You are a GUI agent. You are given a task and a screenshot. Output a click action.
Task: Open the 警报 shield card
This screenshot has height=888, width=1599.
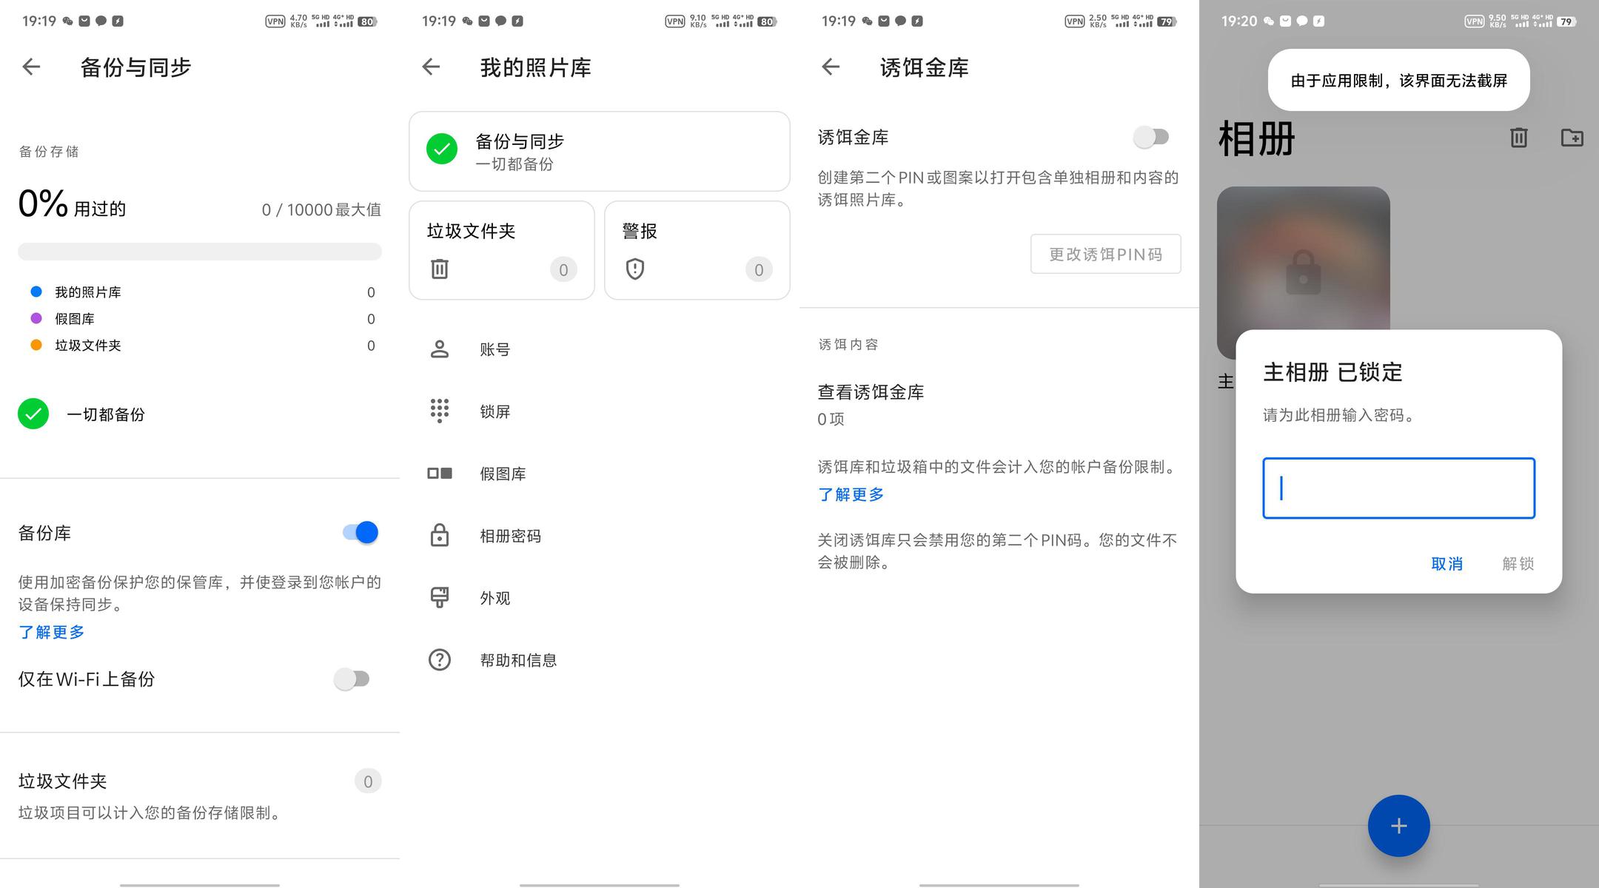(697, 250)
